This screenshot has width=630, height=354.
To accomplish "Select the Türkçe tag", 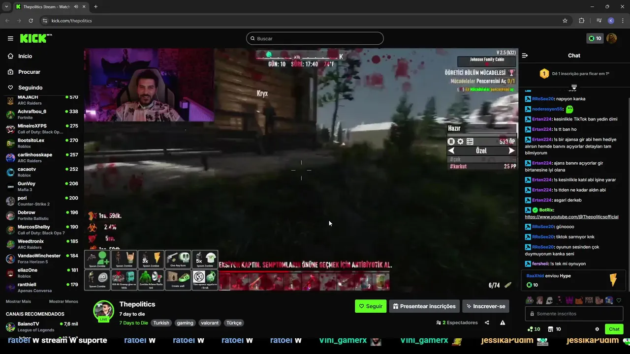I will tap(234, 323).
